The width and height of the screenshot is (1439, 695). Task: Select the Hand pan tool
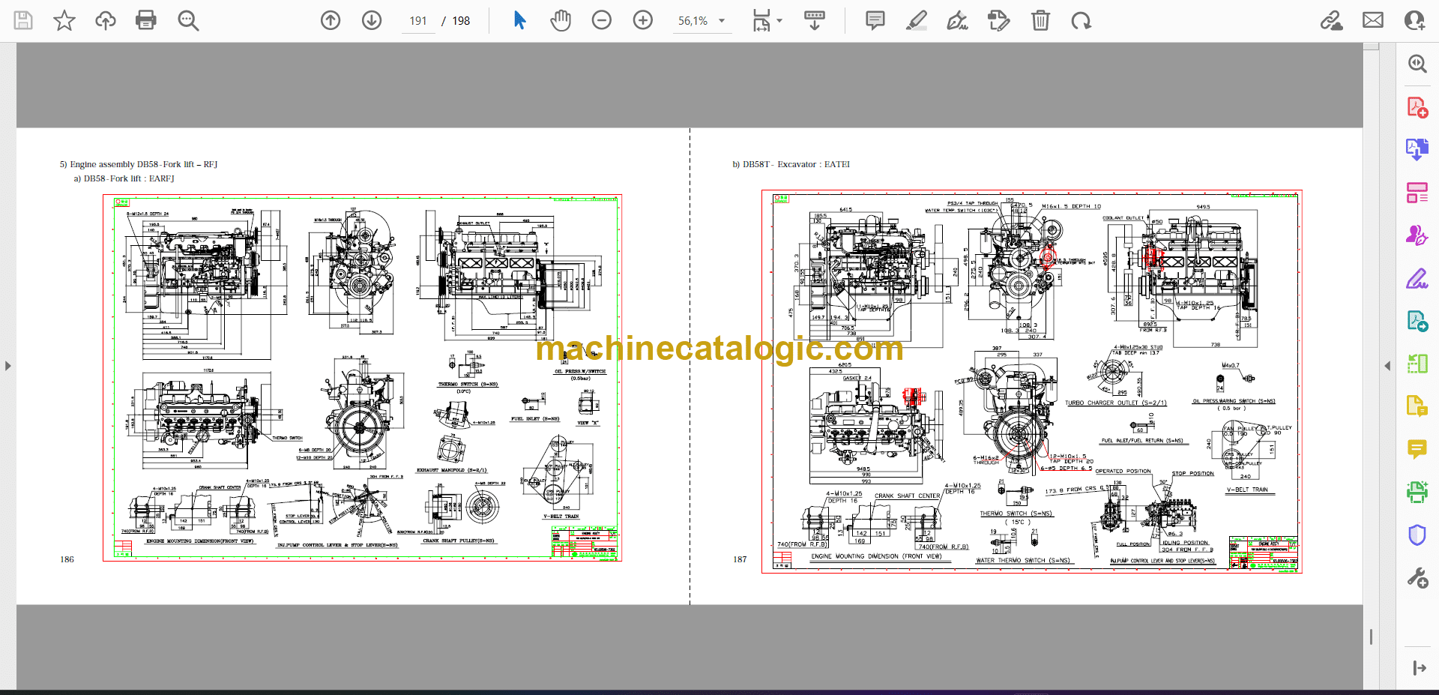pos(560,20)
